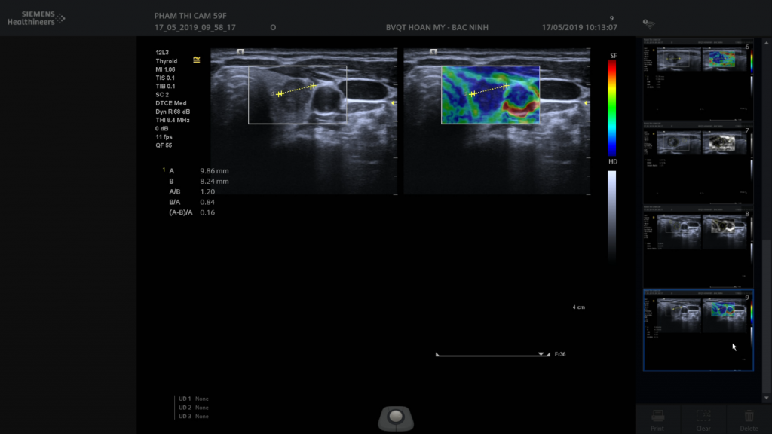Click the network status icon in header

(649, 24)
